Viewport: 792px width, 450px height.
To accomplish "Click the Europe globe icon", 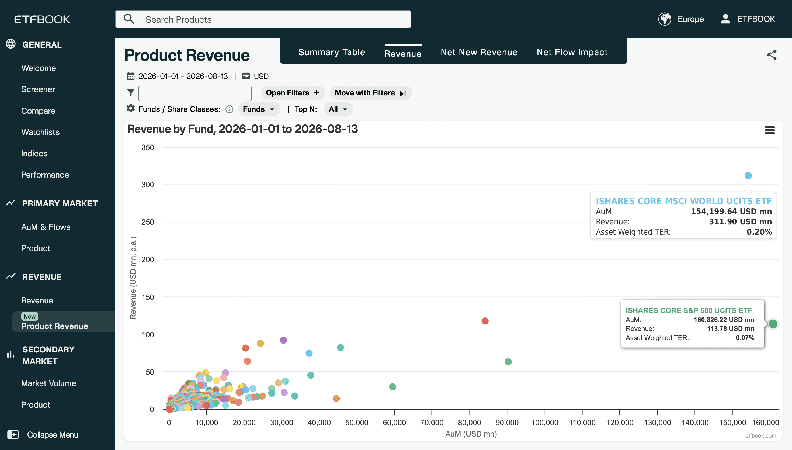I will (664, 19).
